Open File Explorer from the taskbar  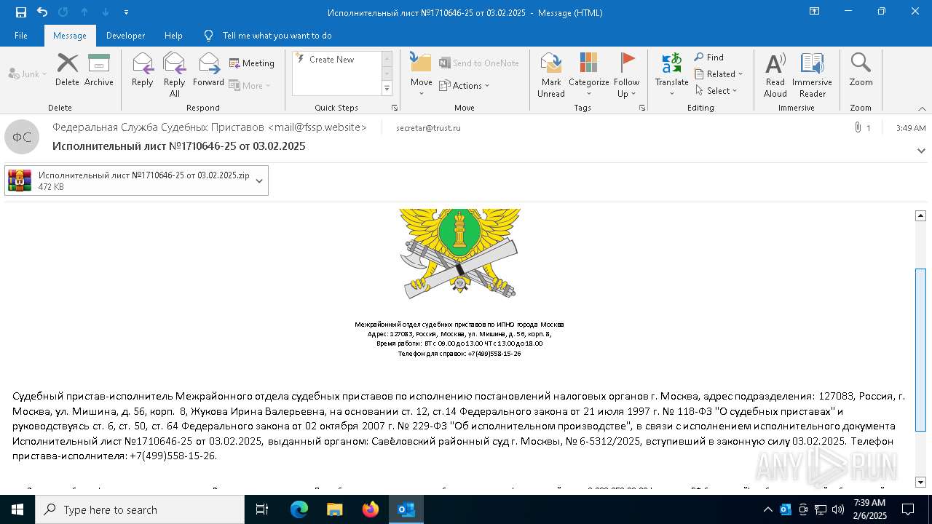tap(335, 509)
